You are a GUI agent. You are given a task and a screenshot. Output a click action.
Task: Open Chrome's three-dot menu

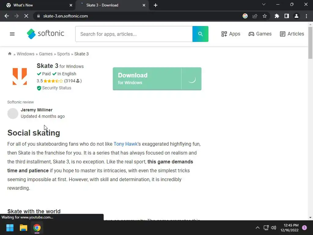pyautogui.click(x=306, y=16)
